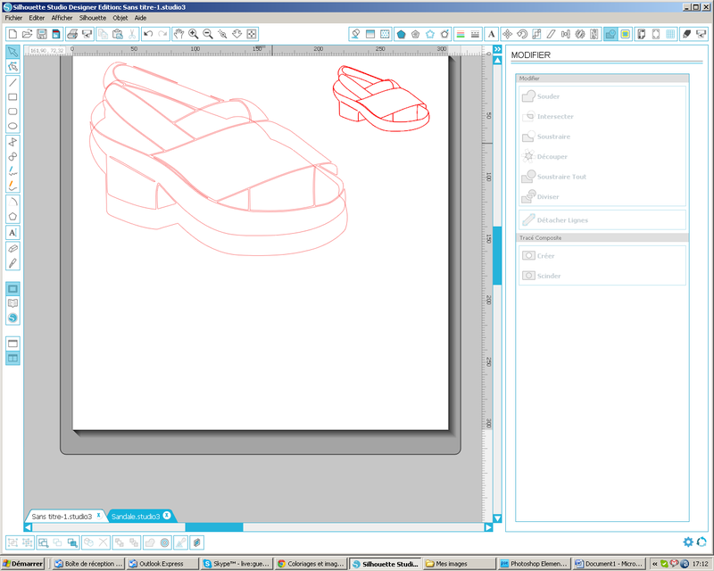Click the Démarrer start button

22,564
